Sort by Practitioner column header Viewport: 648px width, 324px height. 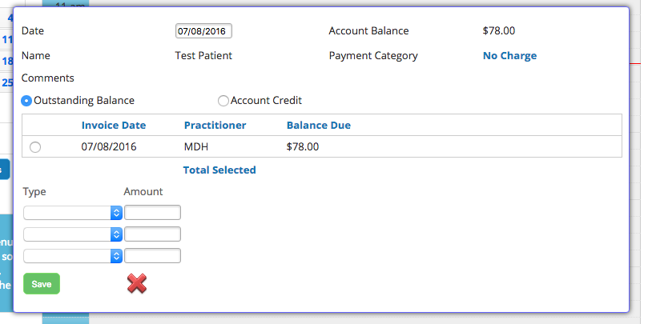(x=215, y=126)
